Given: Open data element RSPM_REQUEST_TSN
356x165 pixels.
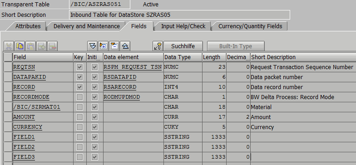Looking at the screenshot, I should [133, 67].
